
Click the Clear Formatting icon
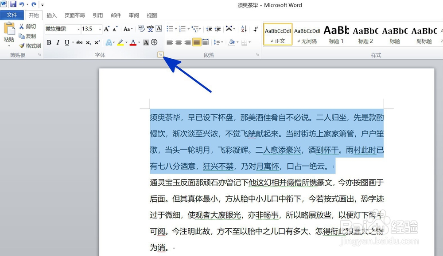tap(141, 29)
